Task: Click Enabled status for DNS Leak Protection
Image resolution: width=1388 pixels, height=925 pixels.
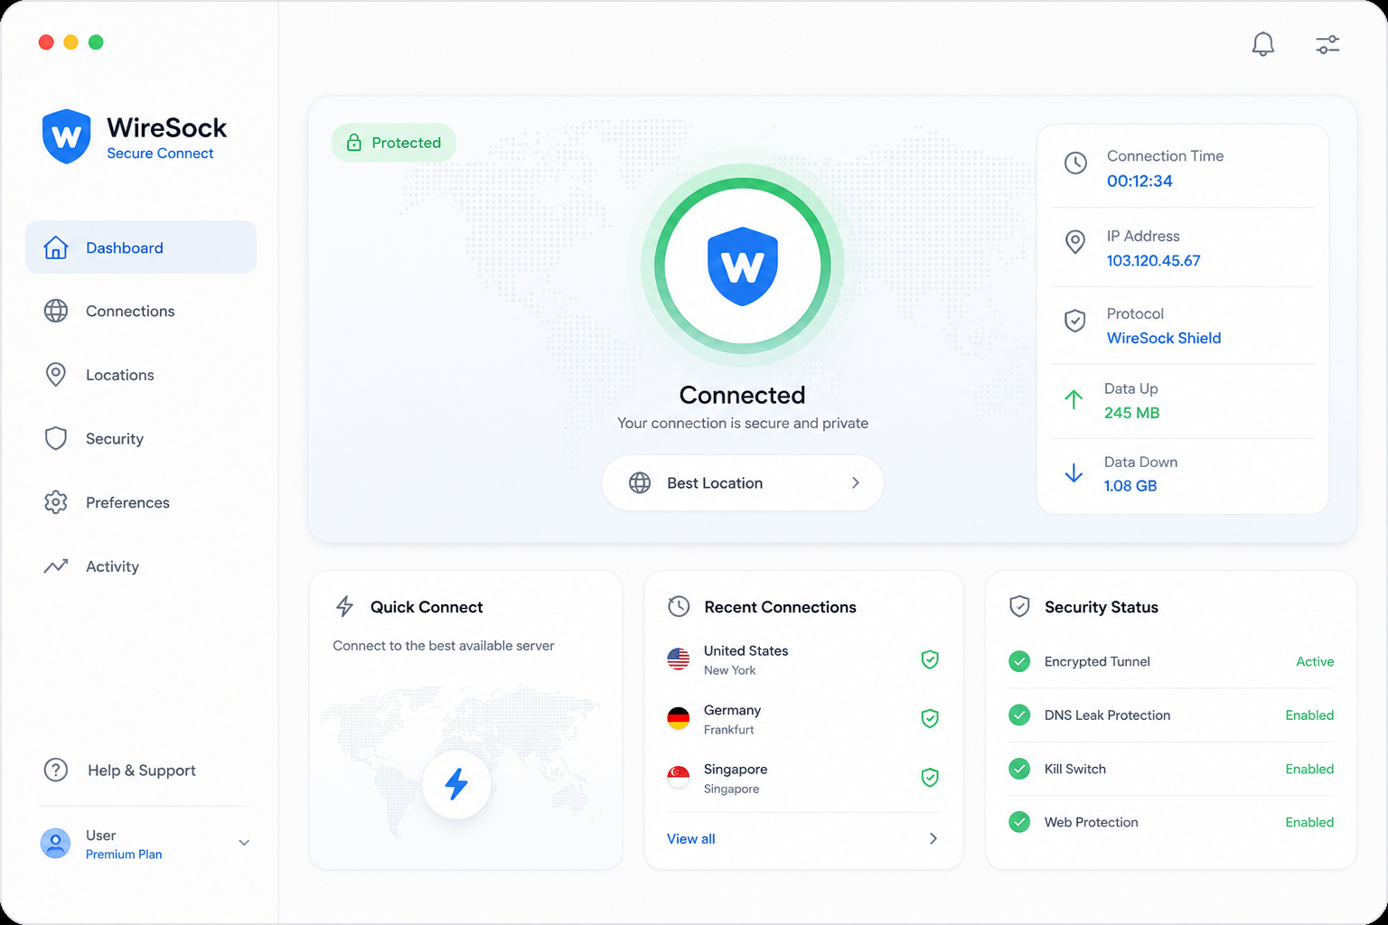Action: coord(1309,715)
